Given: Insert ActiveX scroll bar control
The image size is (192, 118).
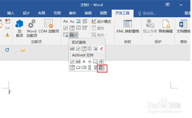Looking at the screenshot, I should [x=101, y=62].
